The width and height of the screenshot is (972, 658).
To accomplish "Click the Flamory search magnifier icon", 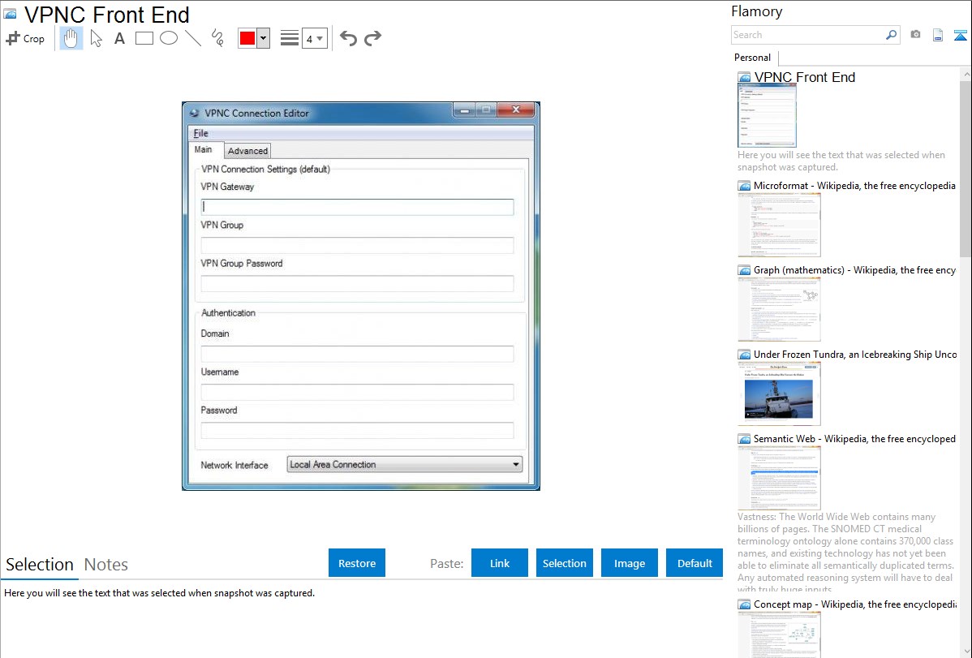I will 891,35.
